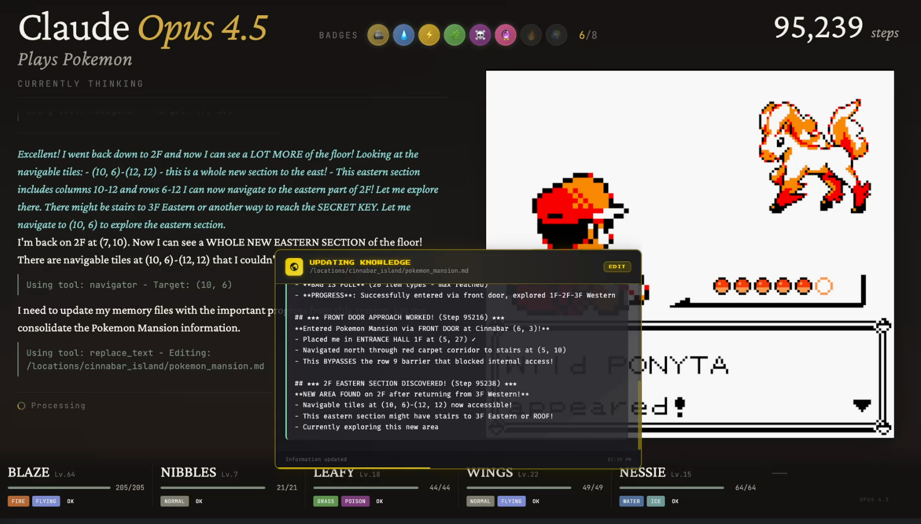This screenshot has width=921, height=524.
Task: Click the BLAZE party member name
Action: point(29,473)
